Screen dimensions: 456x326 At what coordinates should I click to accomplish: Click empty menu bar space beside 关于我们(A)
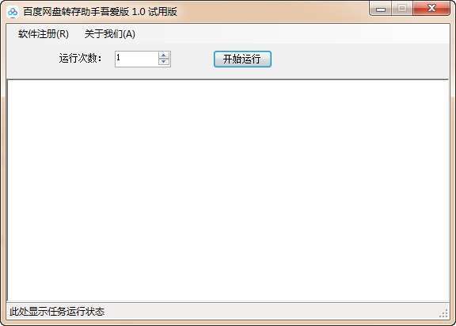(291, 34)
